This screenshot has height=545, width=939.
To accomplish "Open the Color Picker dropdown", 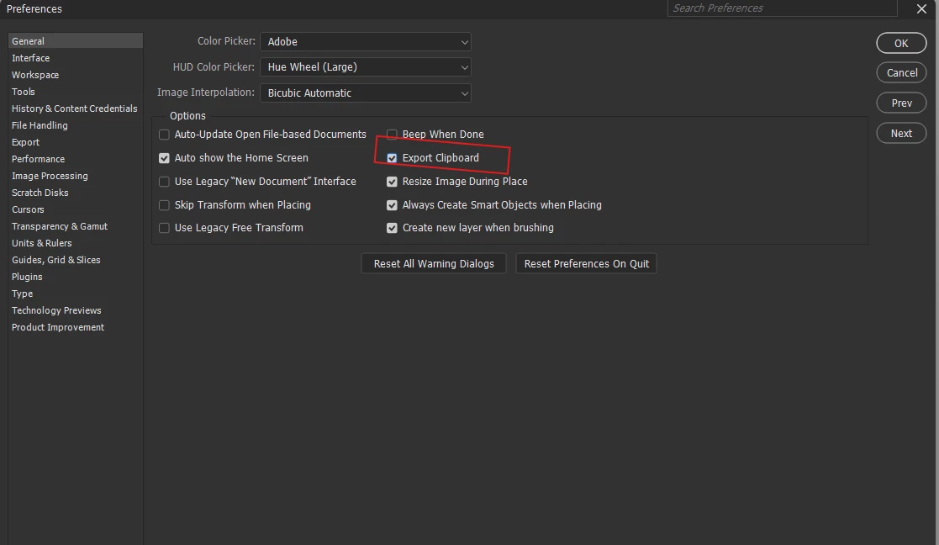I will pyautogui.click(x=366, y=42).
